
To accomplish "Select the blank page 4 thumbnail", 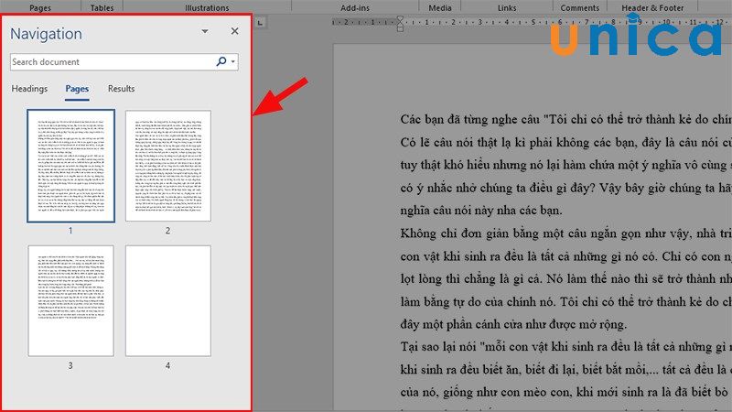I will pyautogui.click(x=167, y=300).
